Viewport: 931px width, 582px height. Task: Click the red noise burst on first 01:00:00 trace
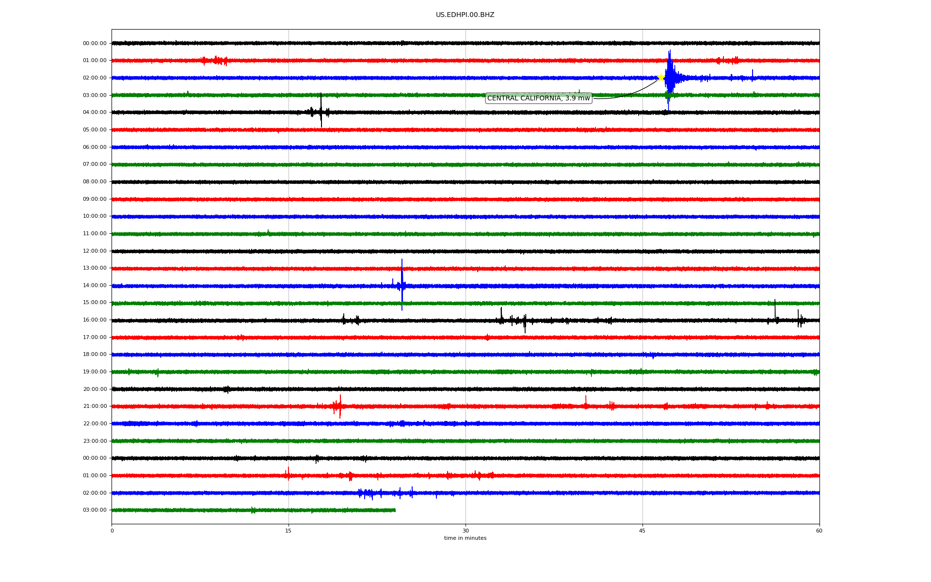tap(217, 61)
